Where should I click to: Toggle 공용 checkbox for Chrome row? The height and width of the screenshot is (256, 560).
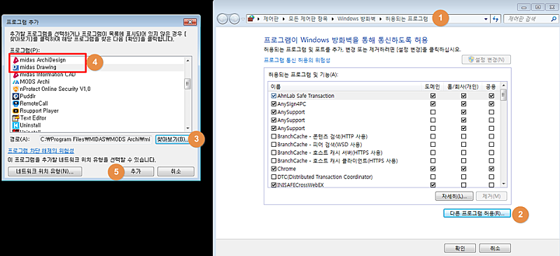click(492, 169)
